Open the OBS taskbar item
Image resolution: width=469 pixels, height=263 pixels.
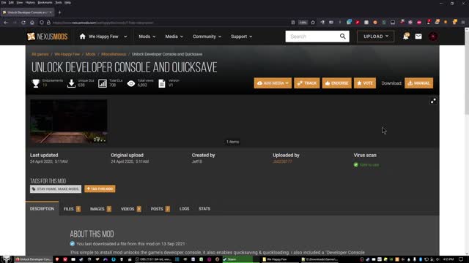(x=152, y=259)
